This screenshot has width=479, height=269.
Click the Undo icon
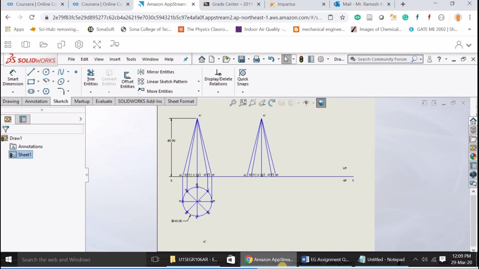[271, 59]
